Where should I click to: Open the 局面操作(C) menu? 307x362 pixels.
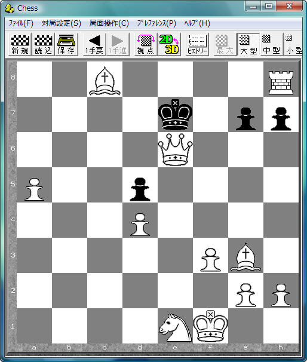click(x=109, y=23)
